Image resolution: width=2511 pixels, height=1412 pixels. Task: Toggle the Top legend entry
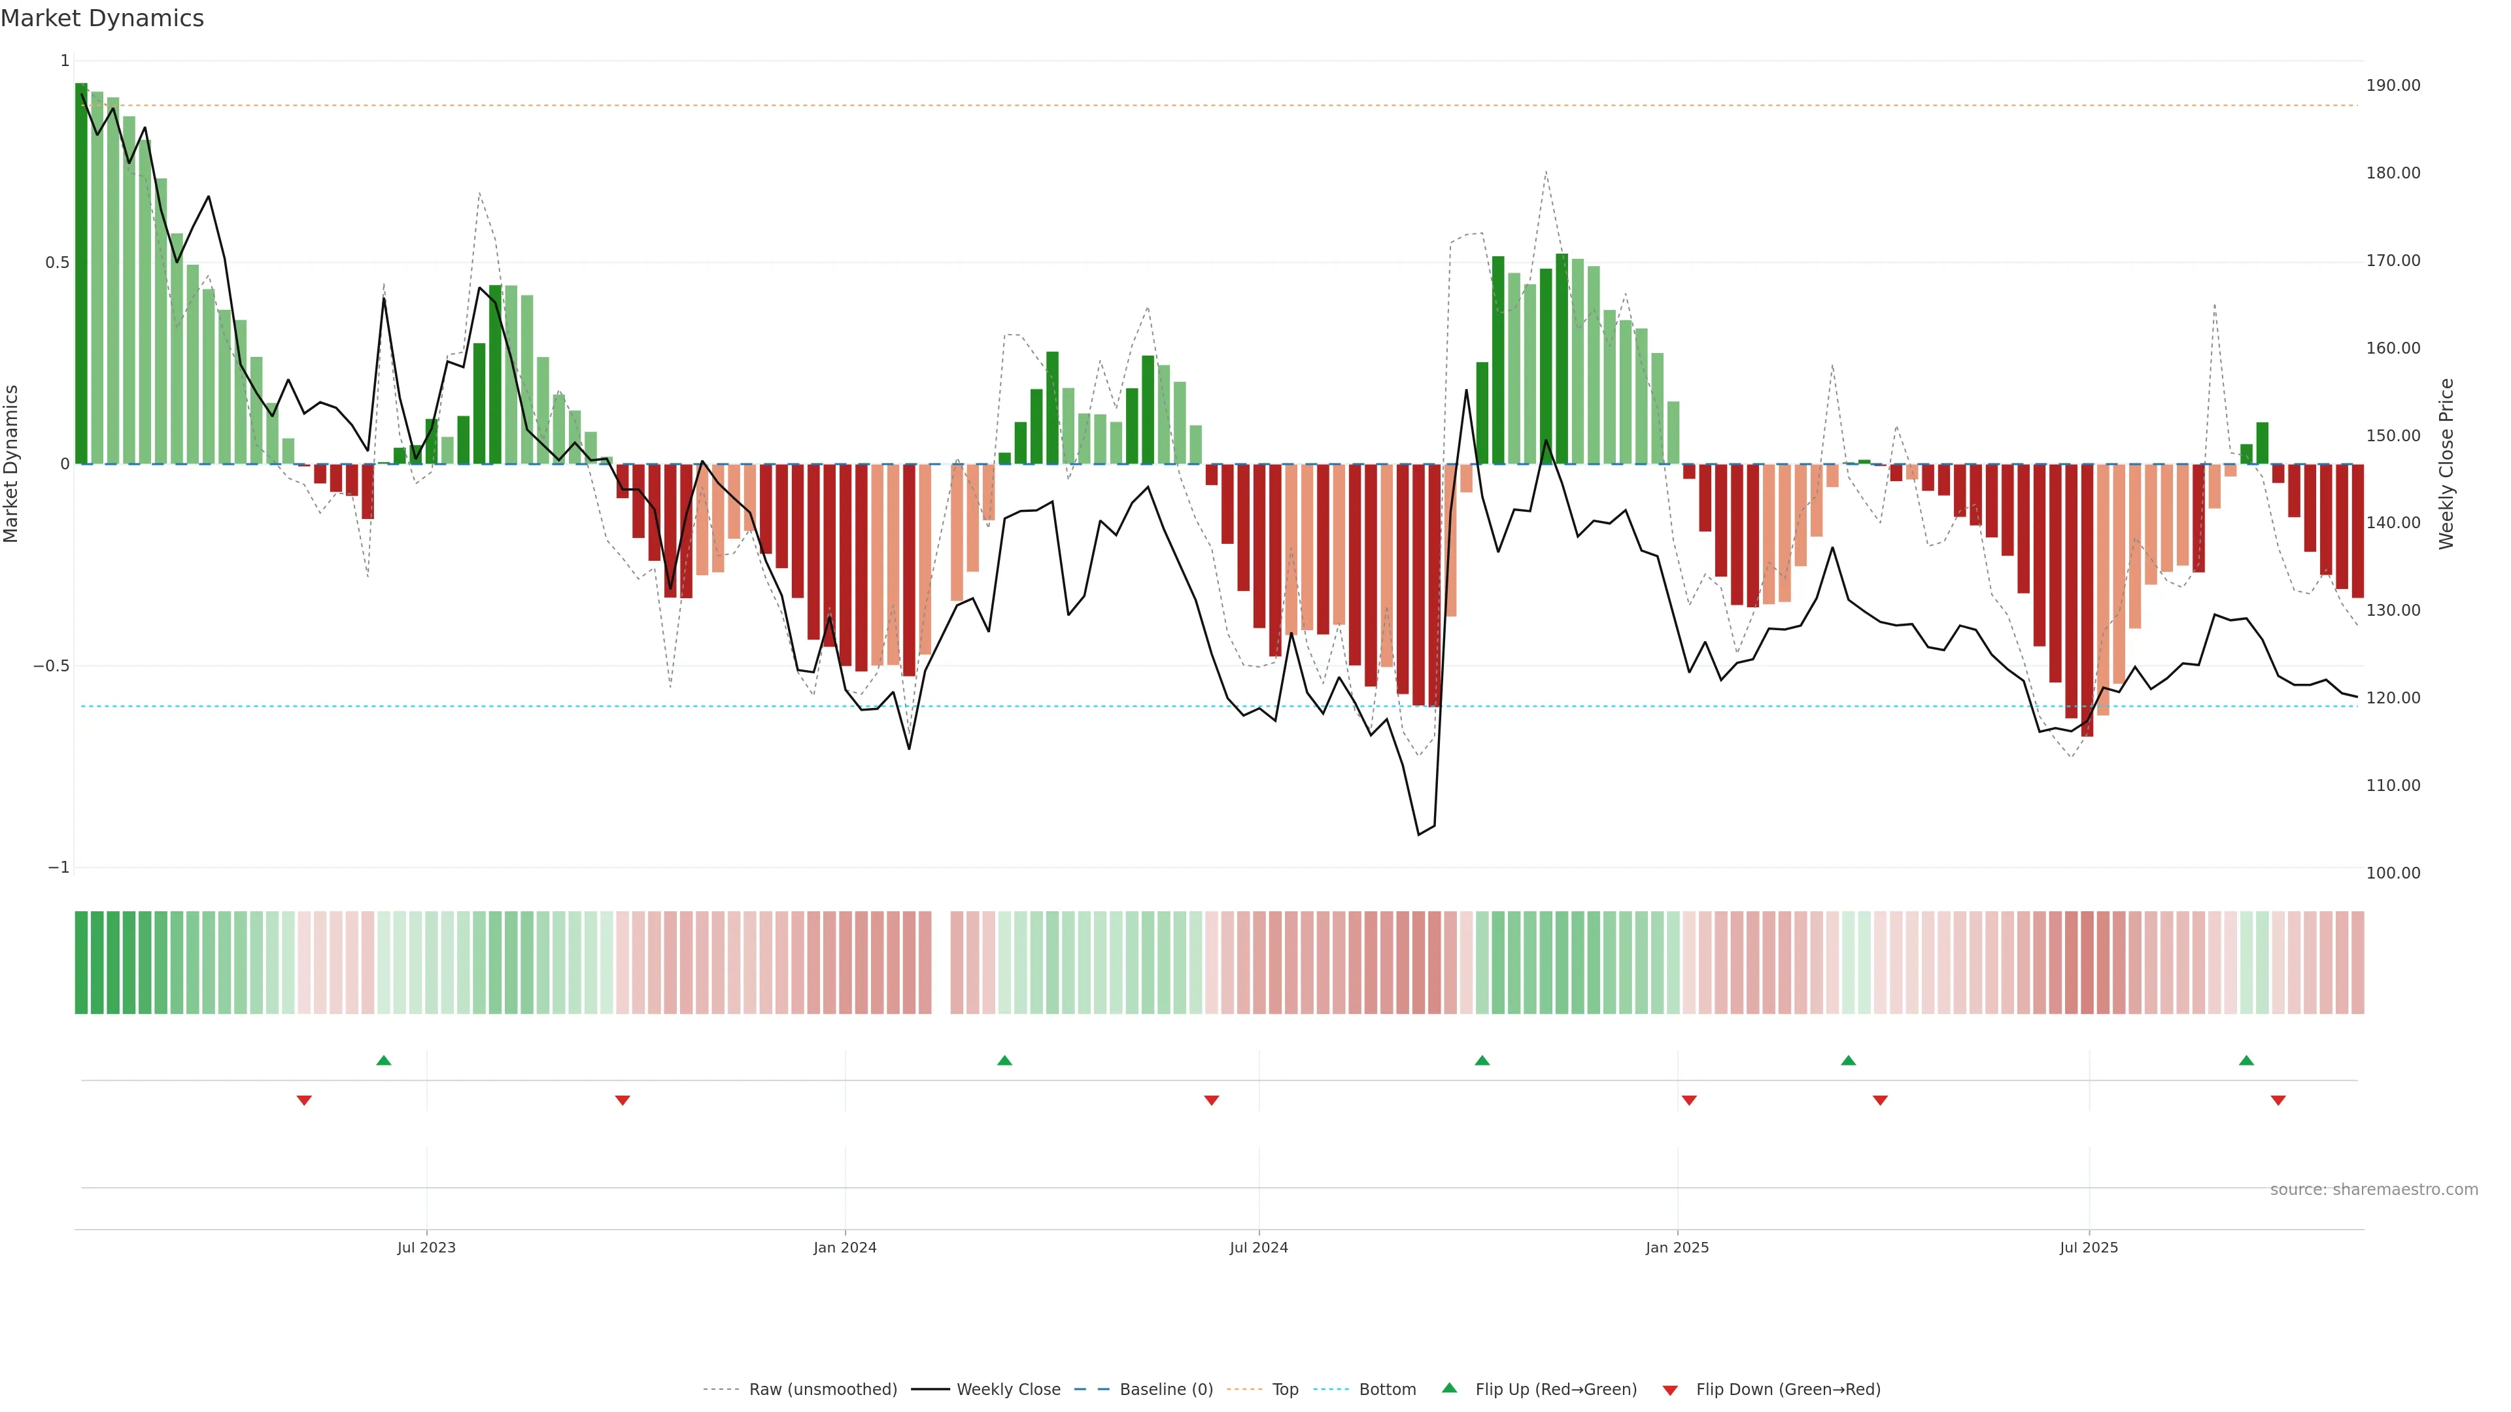[x=1285, y=1388]
